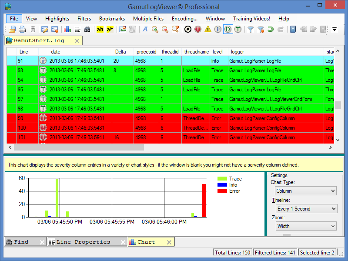Click the red Error legend swatch
Image resolution: width=348 pixels, height=261 pixels.
click(x=222, y=191)
